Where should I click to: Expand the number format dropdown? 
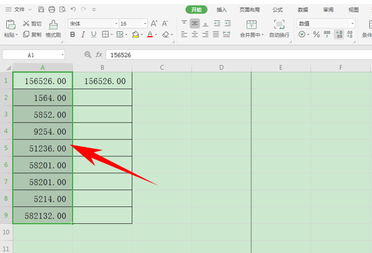click(352, 24)
